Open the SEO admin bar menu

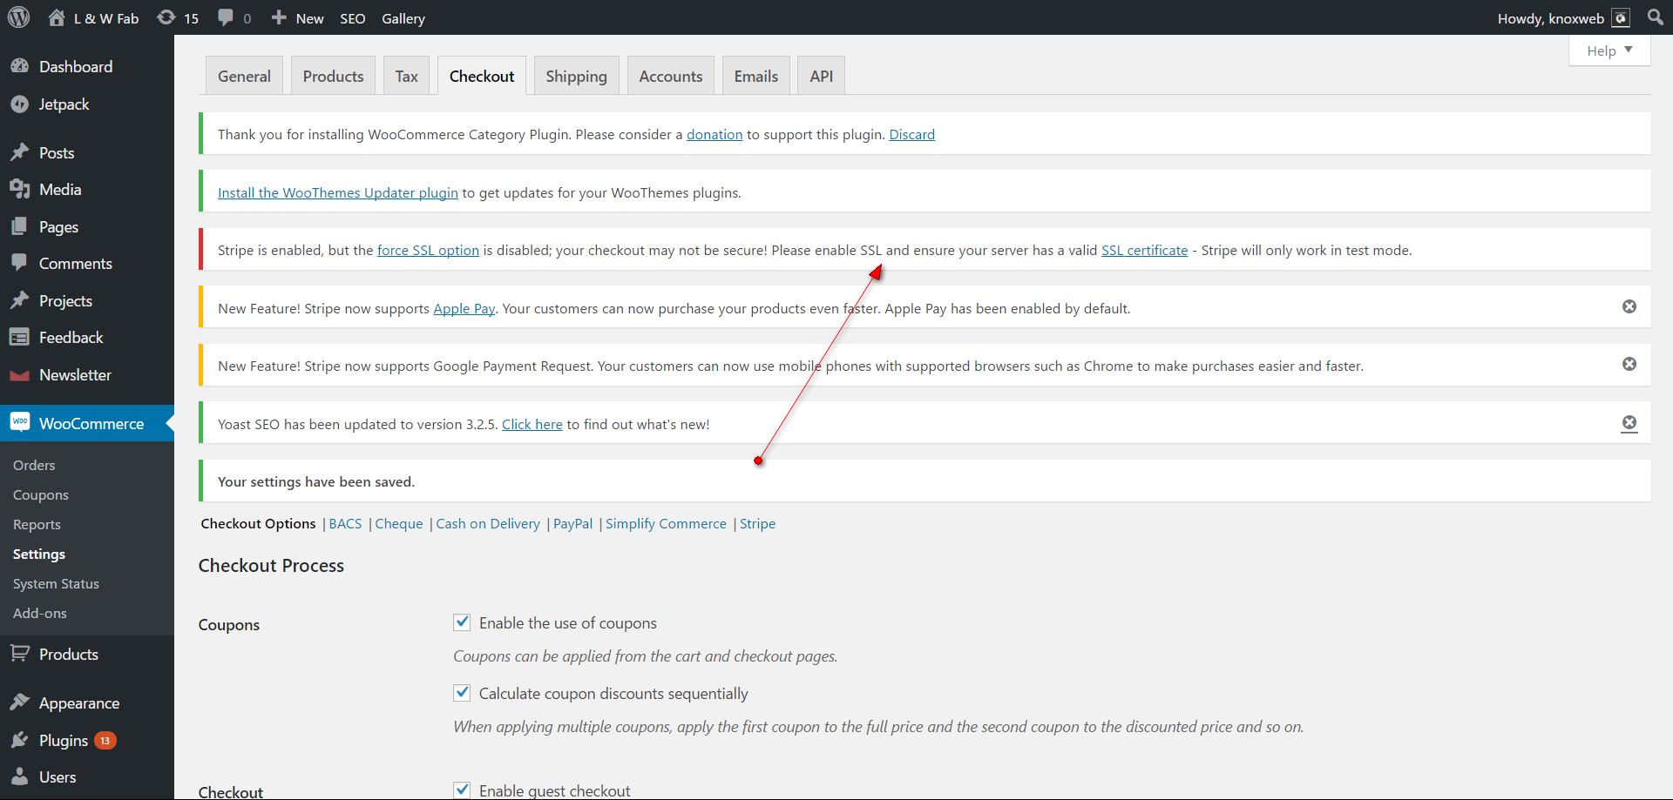click(x=352, y=18)
